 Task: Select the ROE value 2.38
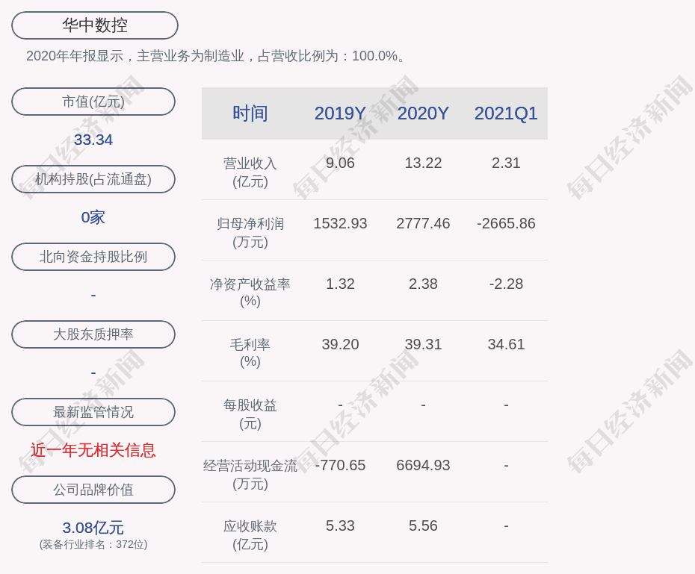click(423, 284)
